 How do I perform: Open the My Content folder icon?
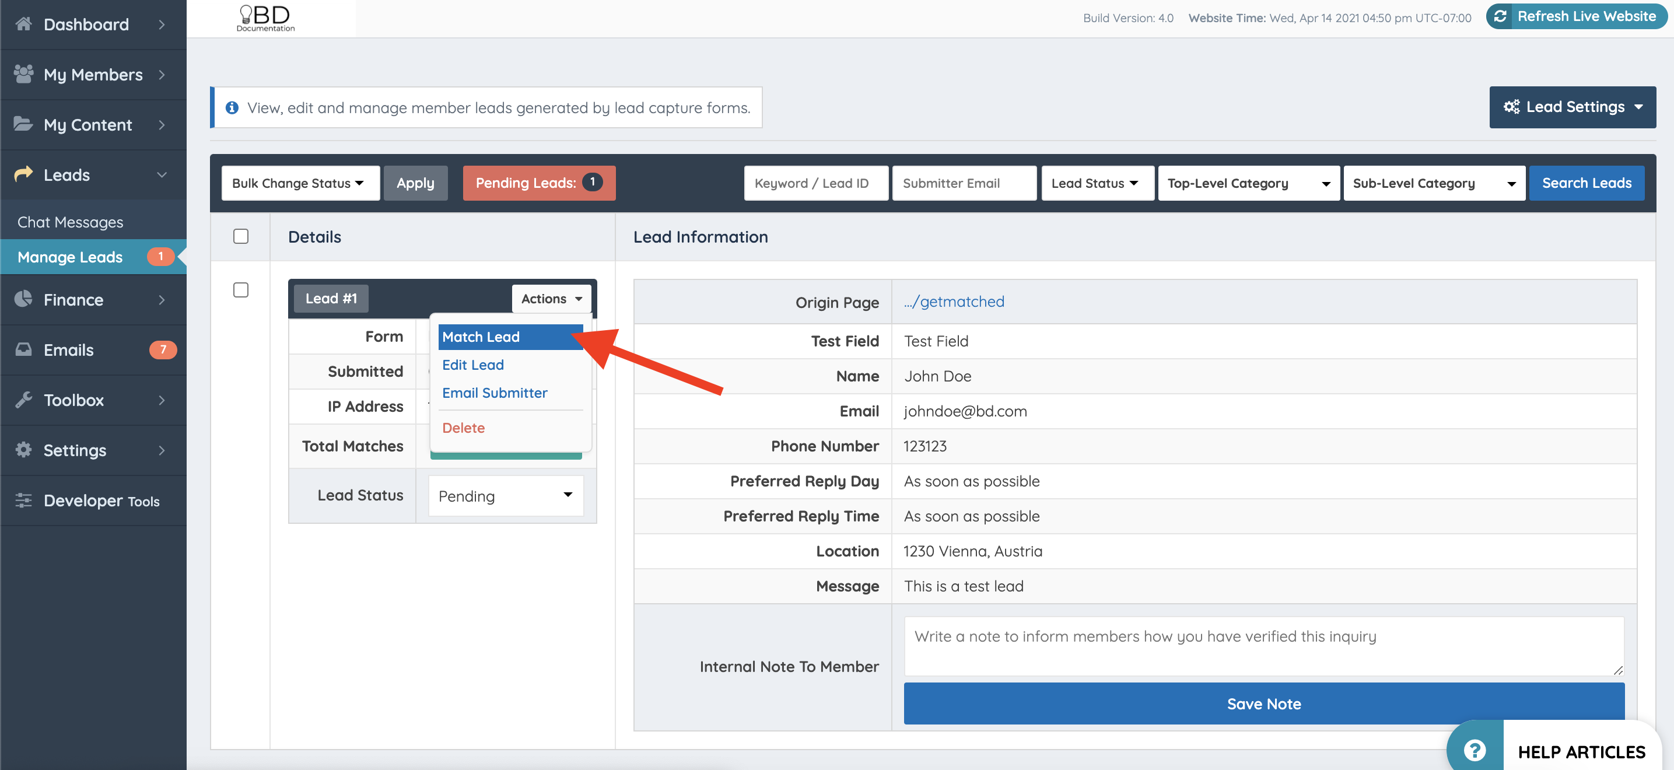coord(24,124)
